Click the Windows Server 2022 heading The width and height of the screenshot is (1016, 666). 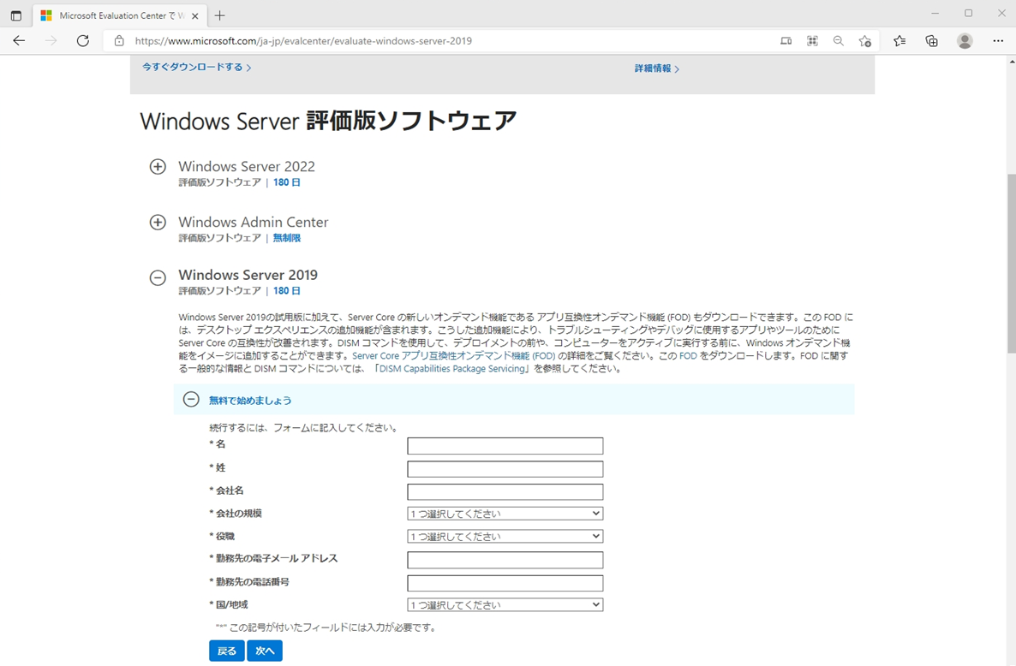pos(247,166)
